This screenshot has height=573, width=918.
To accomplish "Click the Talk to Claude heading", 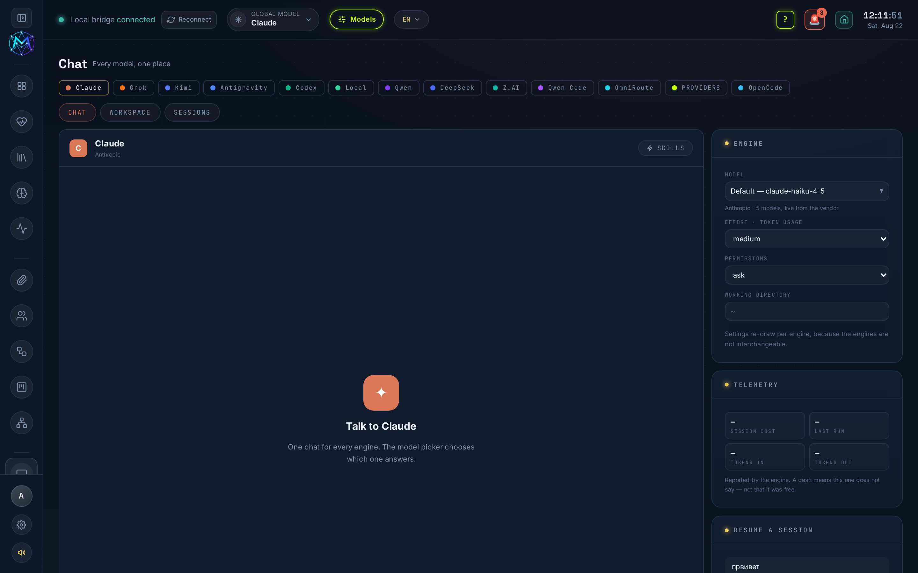I will click(x=381, y=426).
